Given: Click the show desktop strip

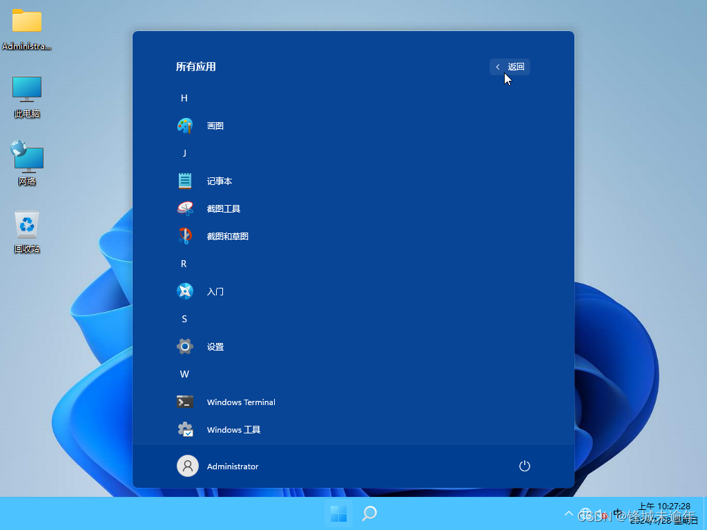Looking at the screenshot, I should pos(705,513).
